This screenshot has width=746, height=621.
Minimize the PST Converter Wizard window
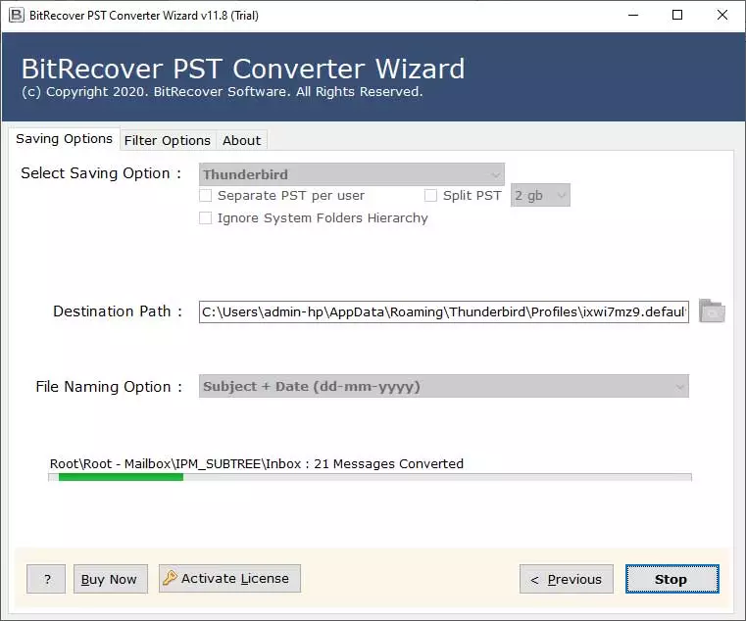[x=633, y=16]
